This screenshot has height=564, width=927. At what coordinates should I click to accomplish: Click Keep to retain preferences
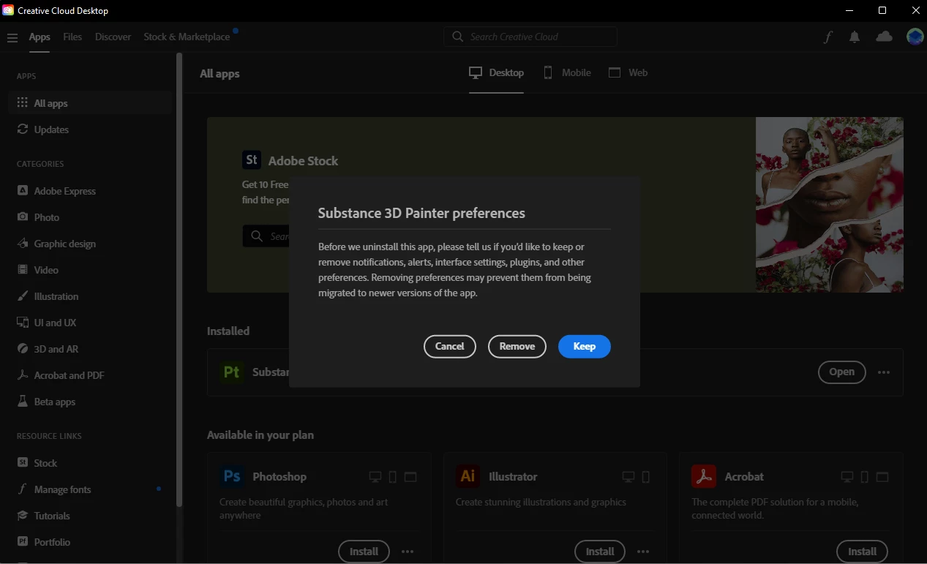coord(585,347)
